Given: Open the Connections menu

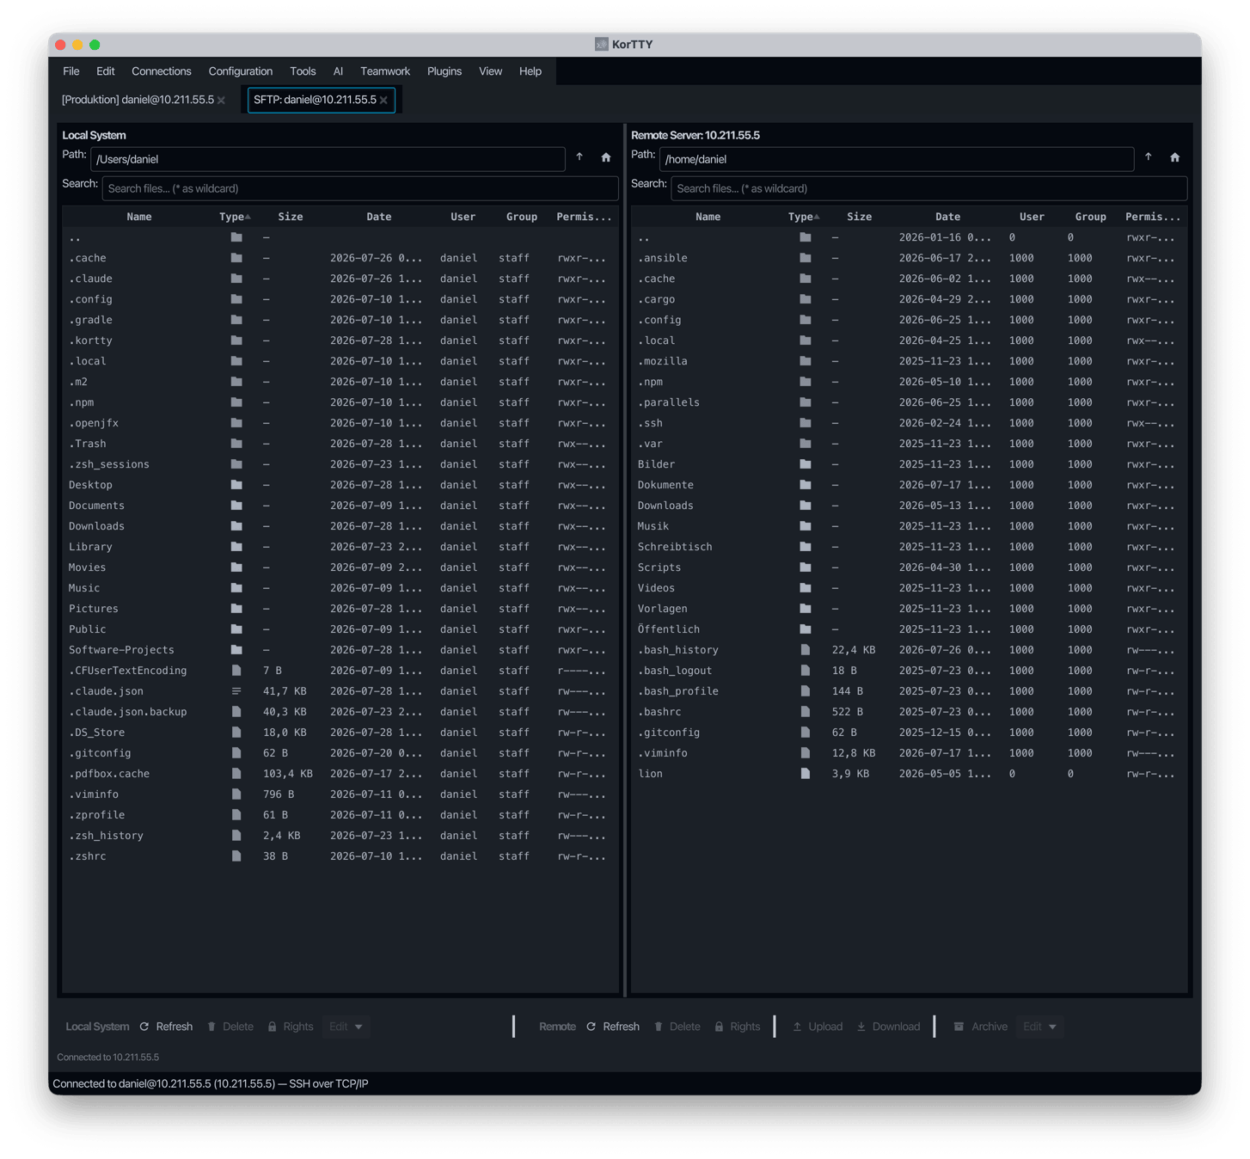Looking at the screenshot, I should tap(162, 71).
